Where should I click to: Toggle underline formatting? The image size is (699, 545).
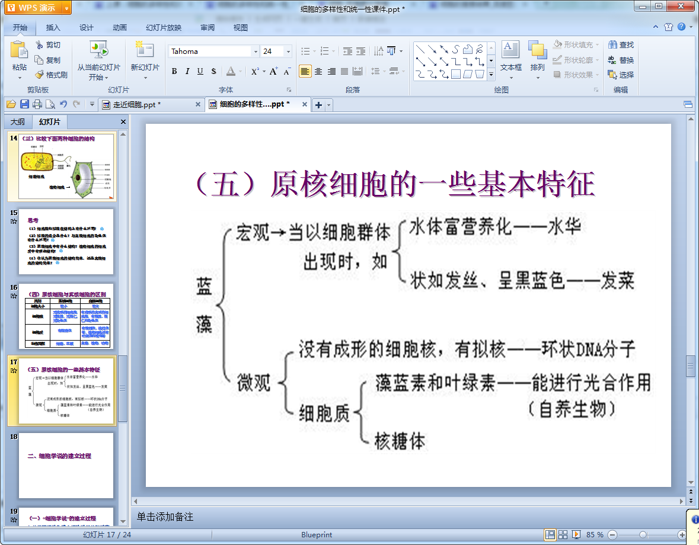[200, 71]
